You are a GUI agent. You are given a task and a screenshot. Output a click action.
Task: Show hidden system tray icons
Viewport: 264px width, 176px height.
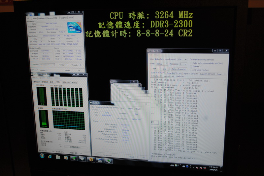(193, 167)
